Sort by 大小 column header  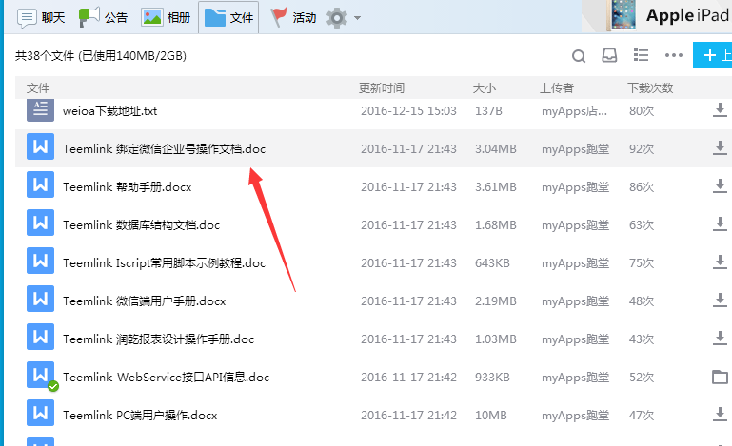(485, 88)
